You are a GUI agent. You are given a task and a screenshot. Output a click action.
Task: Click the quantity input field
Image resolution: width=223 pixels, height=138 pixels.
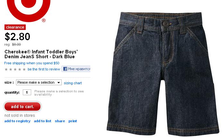coord(27,92)
